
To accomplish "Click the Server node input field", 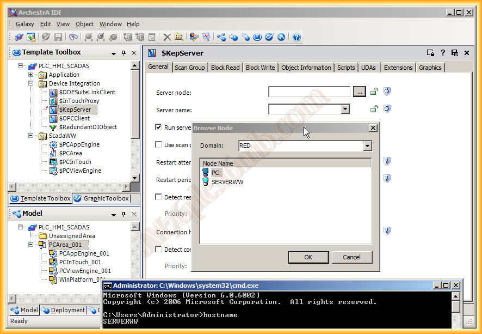I will 309,92.
